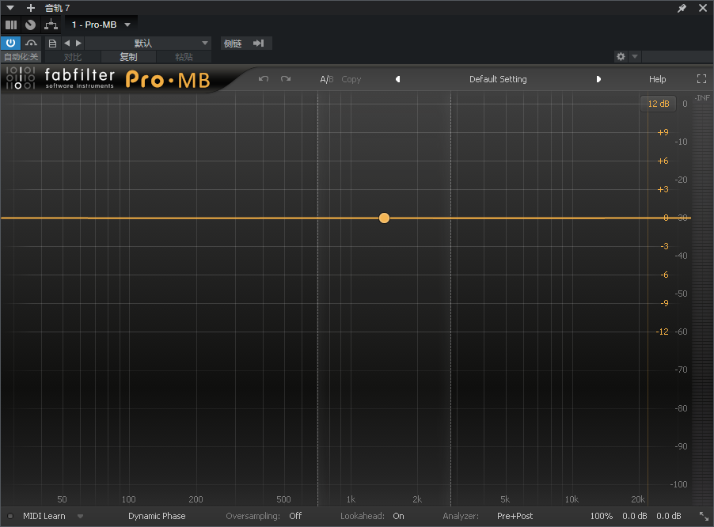The width and height of the screenshot is (714, 527).
Task: Click the second 0.0 dB output level
Action: (668, 516)
